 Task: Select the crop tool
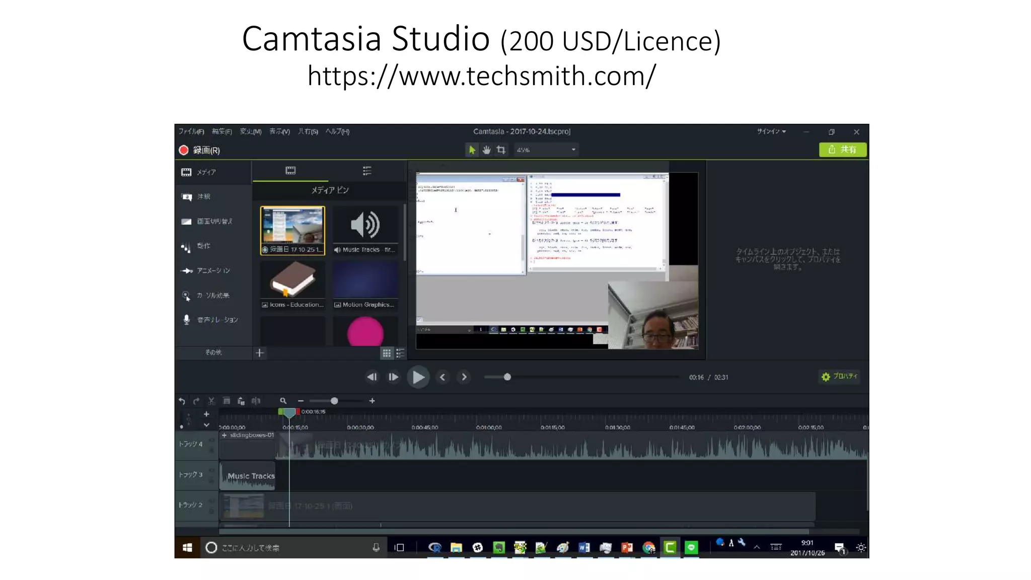[501, 150]
